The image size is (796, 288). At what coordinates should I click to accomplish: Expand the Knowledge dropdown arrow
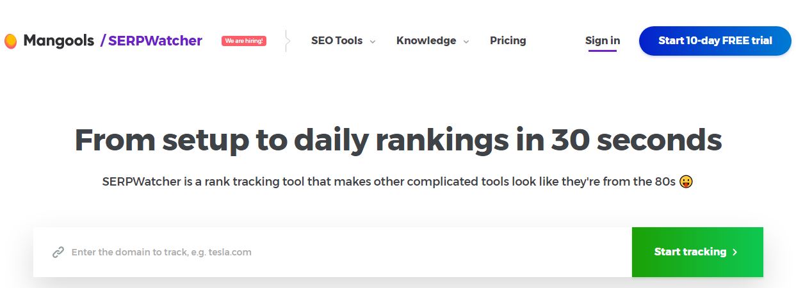pyautogui.click(x=466, y=42)
